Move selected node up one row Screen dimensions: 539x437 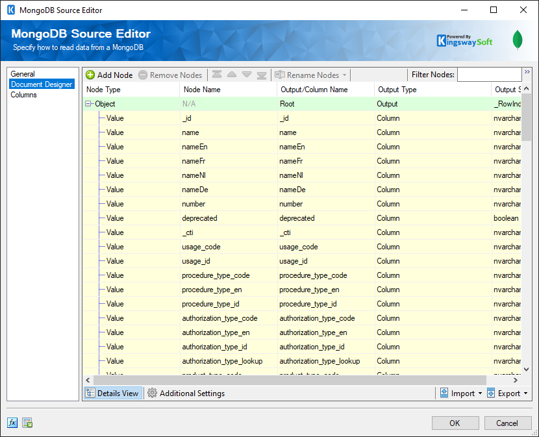tap(232, 74)
